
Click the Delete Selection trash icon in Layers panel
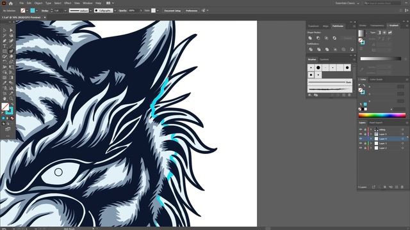click(x=402, y=187)
